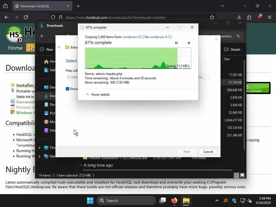The height and width of the screenshot is (207, 276).
Task: Click the site lock security icon
Action: [61, 17]
